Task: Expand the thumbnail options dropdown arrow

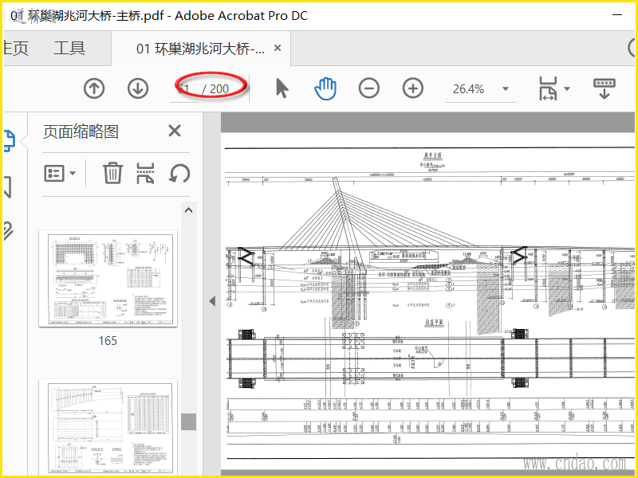Action: 73,173
